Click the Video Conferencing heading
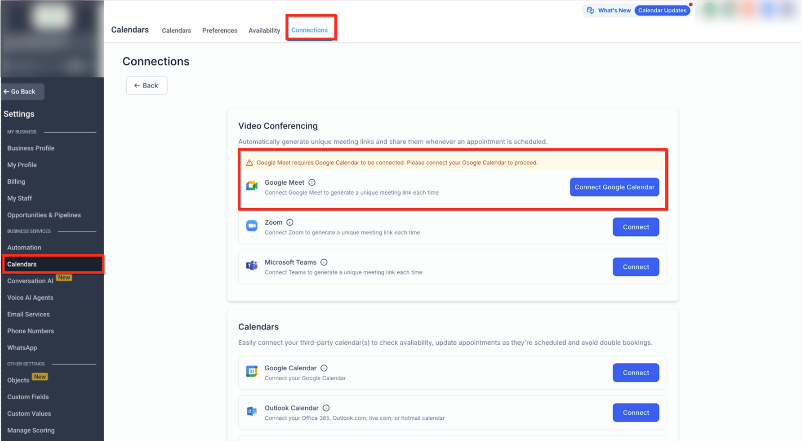Image resolution: width=802 pixels, height=441 pixels. (x=278, y=126)
